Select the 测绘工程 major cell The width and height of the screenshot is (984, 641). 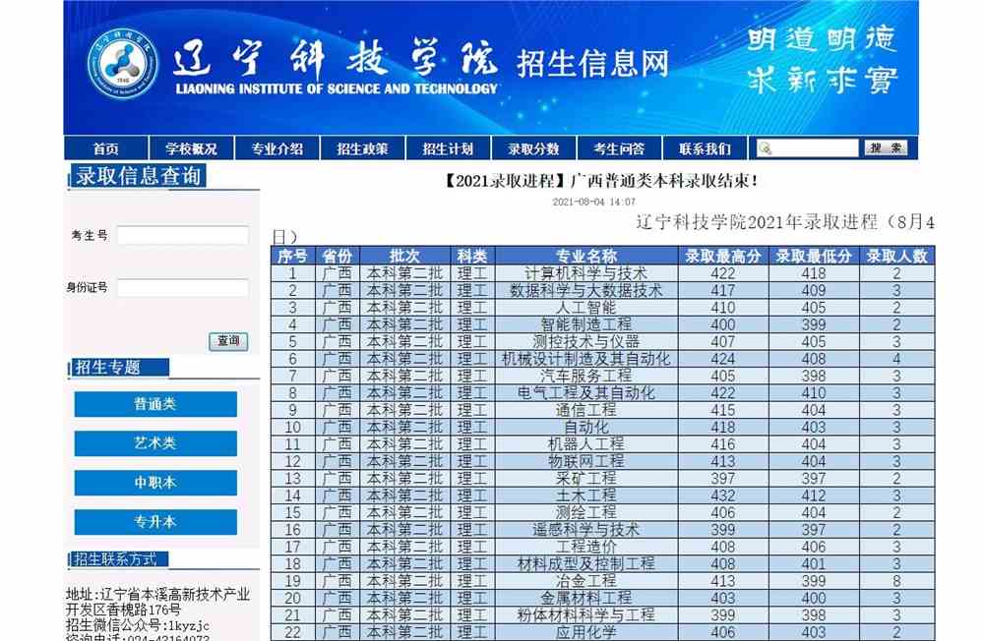(x=586, y=512)
